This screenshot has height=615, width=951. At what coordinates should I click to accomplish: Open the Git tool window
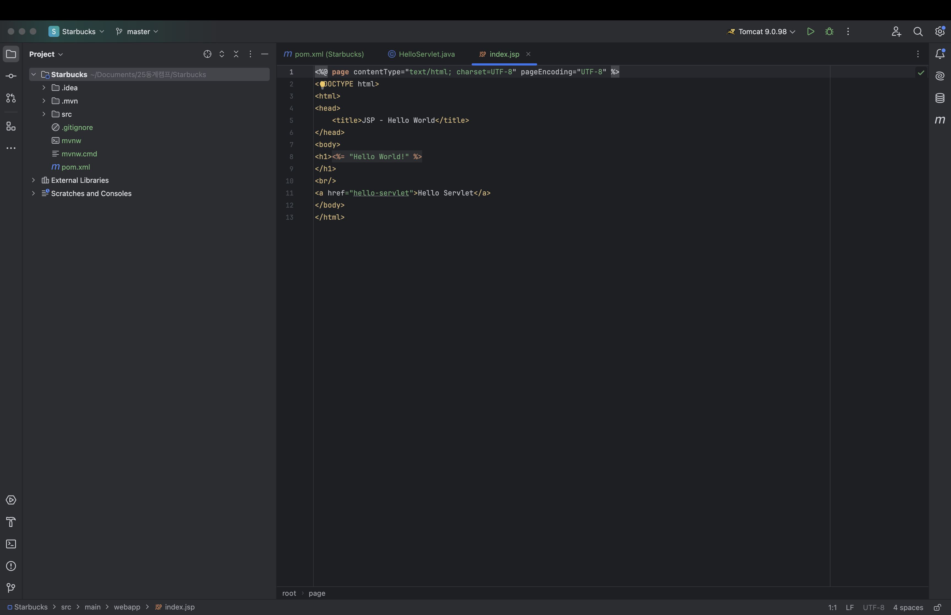click(x=11, y=588)
